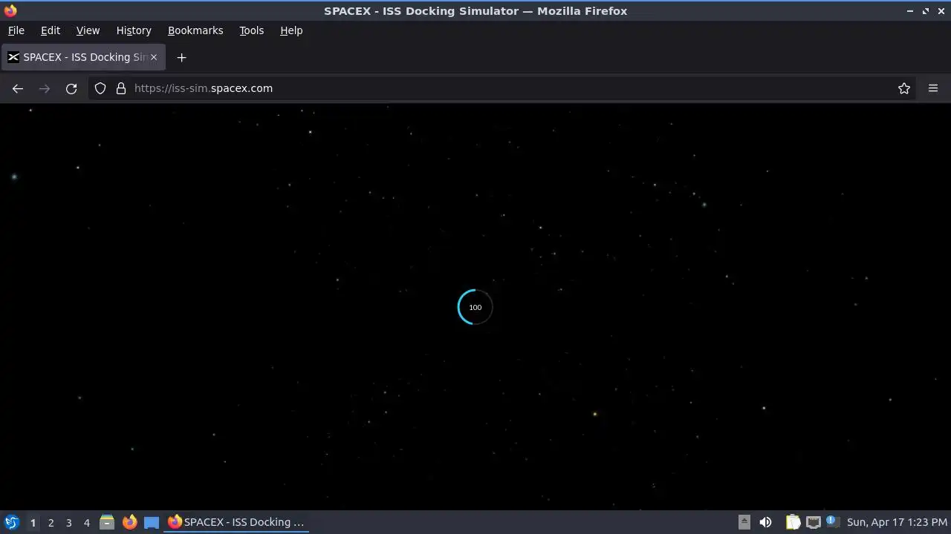This screenshot has width=951, height=534.
Task: Launch Firefox from the taskbar launcher
Action: click(129, 522)
